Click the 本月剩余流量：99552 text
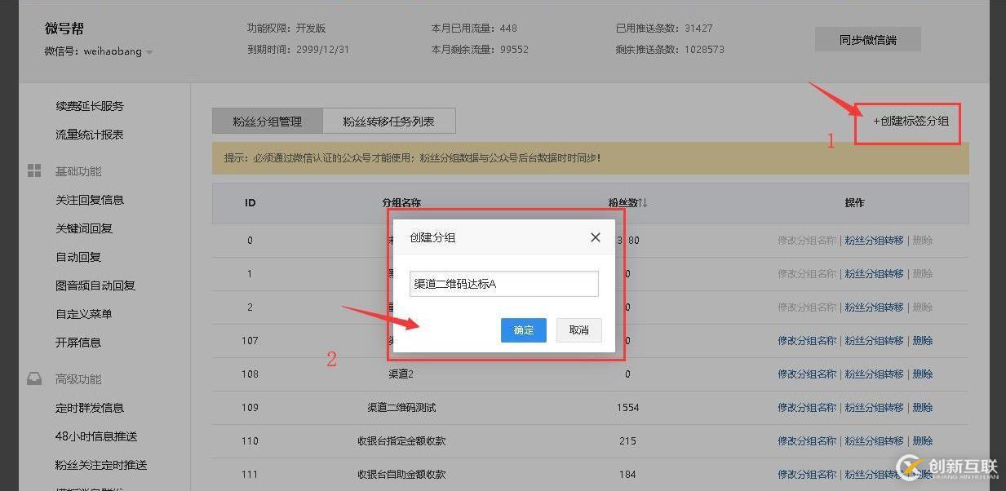This screenshot has width=1006, height=491. pyautogui.click(x=480, y=49)
